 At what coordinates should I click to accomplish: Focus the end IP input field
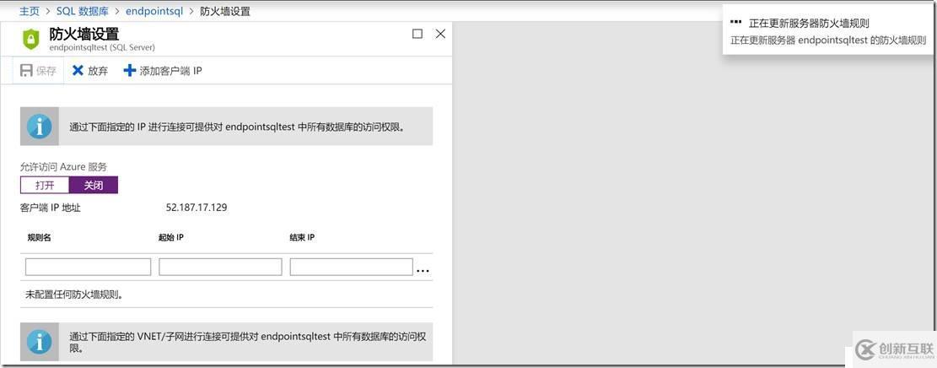[x=352, y=267]
